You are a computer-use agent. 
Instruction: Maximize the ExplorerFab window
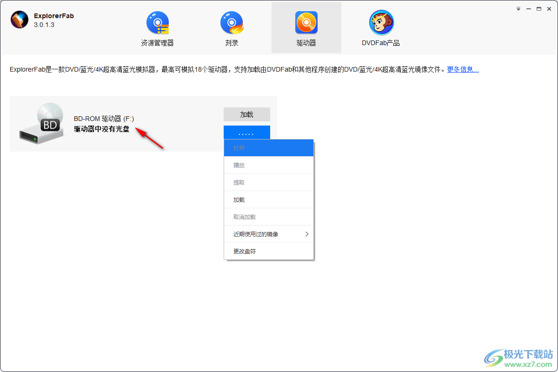coord(539,9)
